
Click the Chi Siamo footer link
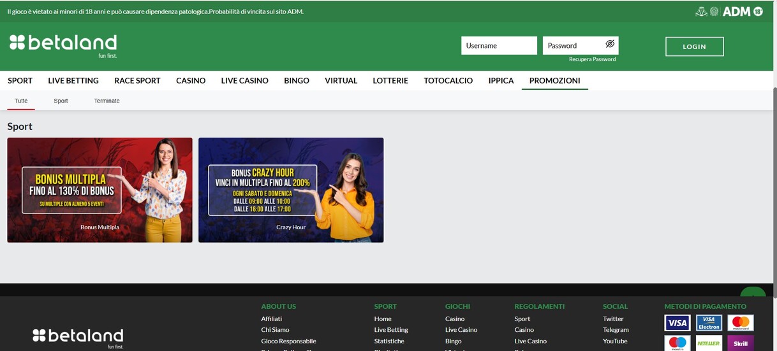coord(275,329)
